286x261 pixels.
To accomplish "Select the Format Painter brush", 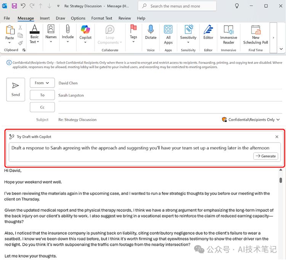I will tap(21, 43).
